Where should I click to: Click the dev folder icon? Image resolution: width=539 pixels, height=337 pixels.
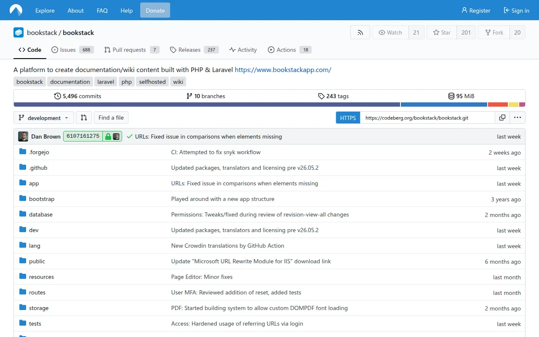(23, 230)
